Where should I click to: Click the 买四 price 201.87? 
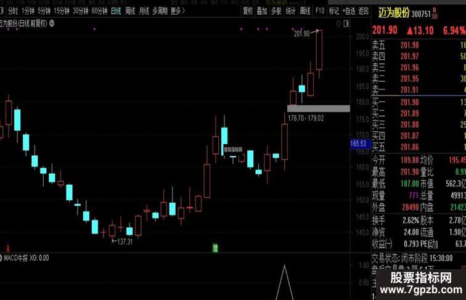point(409,136)
